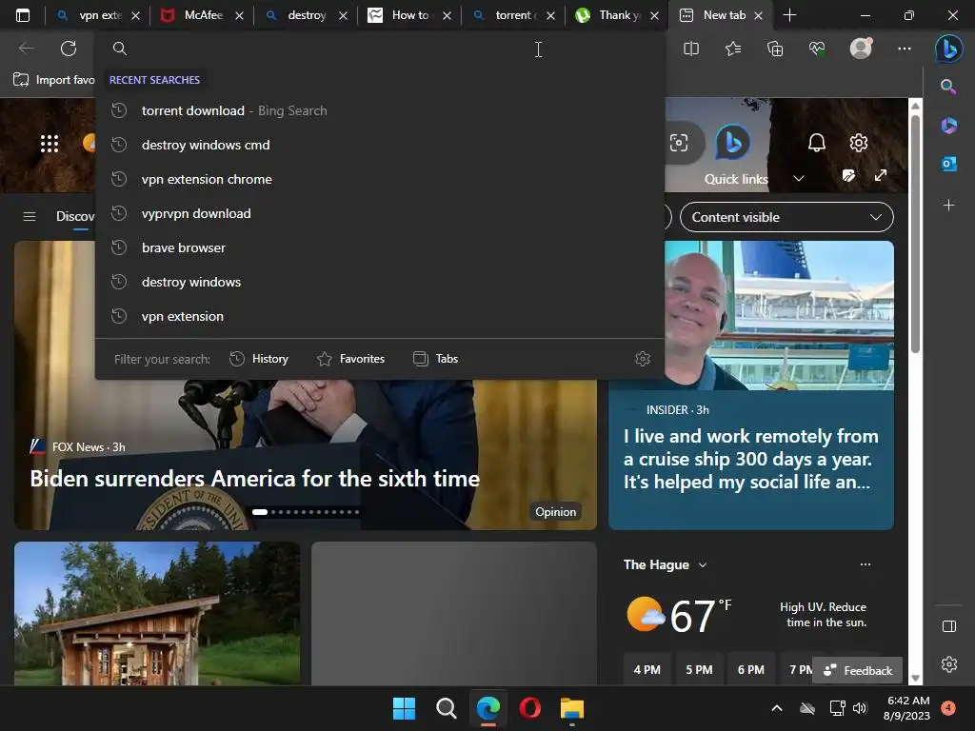The image size is (975, 731).
Task: Open address bar search settings gear
Action: (643, 359)
